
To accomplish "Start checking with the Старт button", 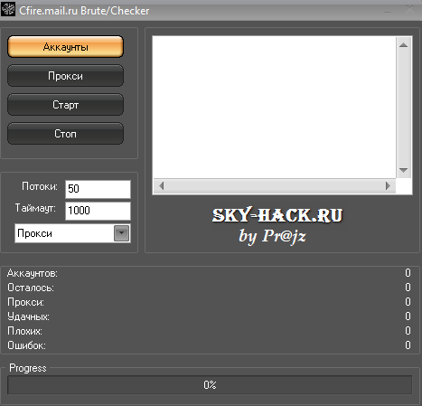I will (65, 105).
